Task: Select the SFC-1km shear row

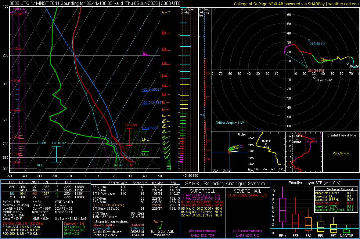Action: pos(136,187)
